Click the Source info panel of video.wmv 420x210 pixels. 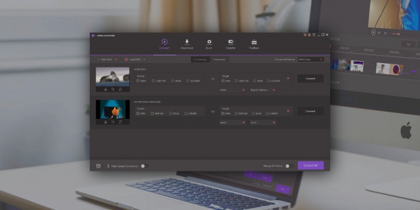pos(170,79)
